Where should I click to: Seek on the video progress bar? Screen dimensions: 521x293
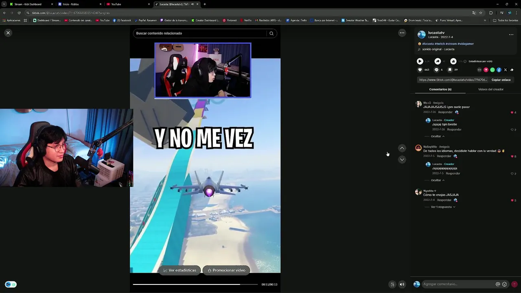pyautogui.click(x=195, y=284)
